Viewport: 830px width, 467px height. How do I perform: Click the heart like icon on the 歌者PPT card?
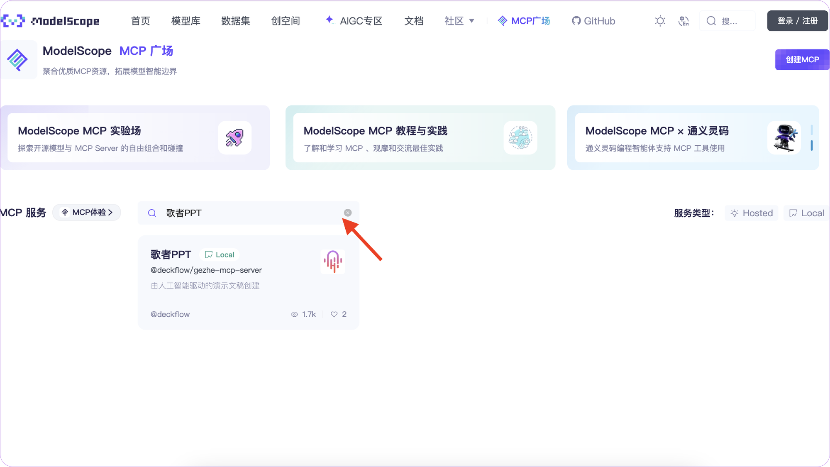pyautogui.click(x=334, y=314)
